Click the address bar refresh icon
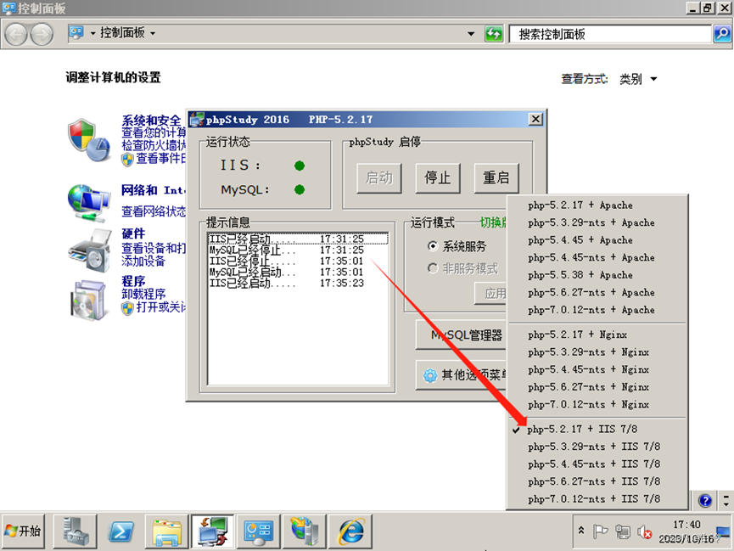Image resolution: width=734 pixels, height=551 pixels. pos(494,34)
